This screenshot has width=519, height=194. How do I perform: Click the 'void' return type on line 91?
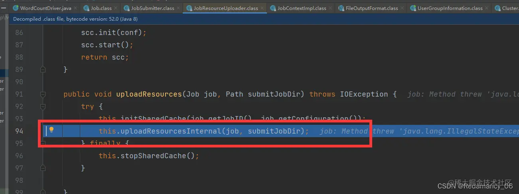[x=103, y=94]
